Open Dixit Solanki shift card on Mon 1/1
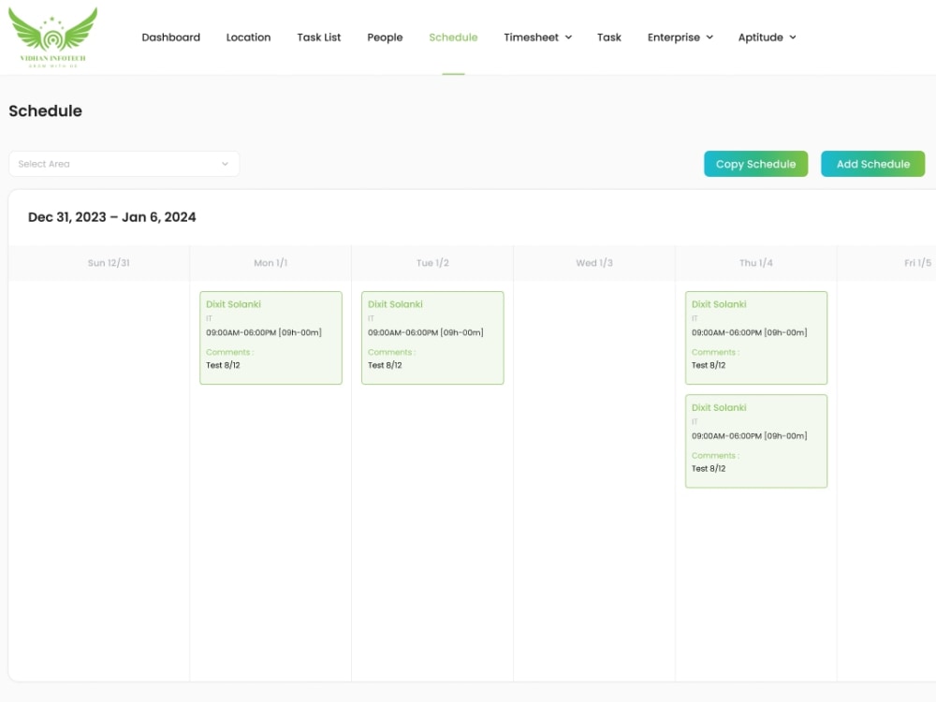936x702 pixels. [x=271, y=338]
